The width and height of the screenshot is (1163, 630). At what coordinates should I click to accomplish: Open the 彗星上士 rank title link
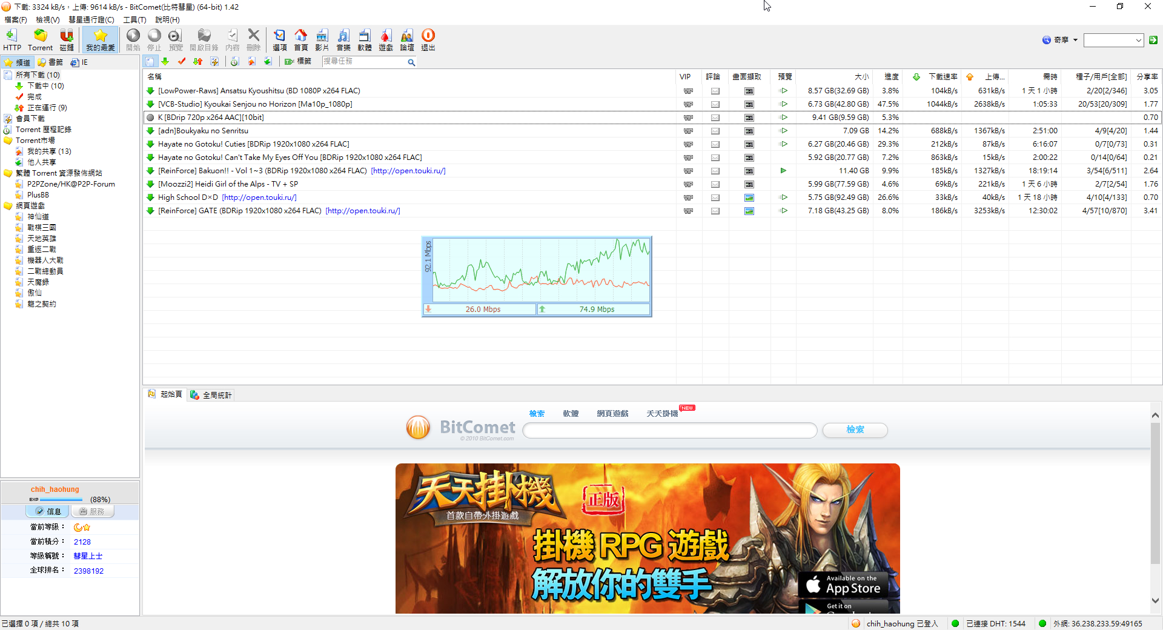click(88, 556)
